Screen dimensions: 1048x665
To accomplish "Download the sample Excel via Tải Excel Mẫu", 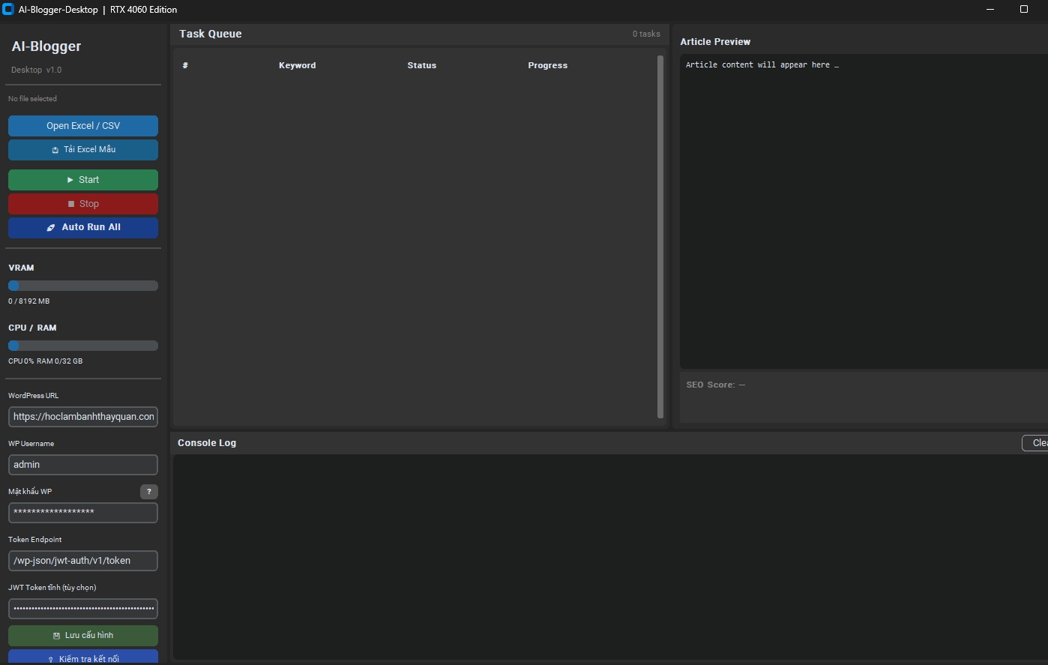I will pos(83,150).
